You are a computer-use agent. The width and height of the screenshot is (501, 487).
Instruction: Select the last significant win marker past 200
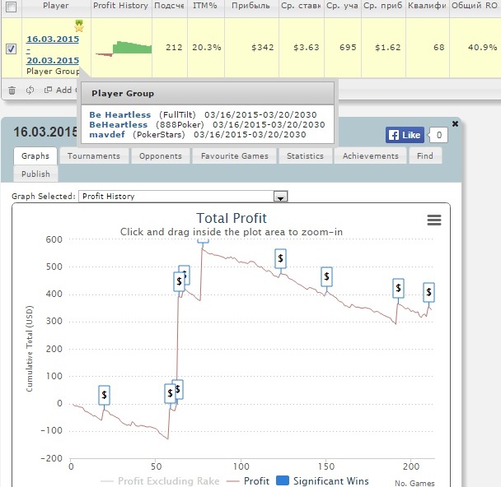428,292
